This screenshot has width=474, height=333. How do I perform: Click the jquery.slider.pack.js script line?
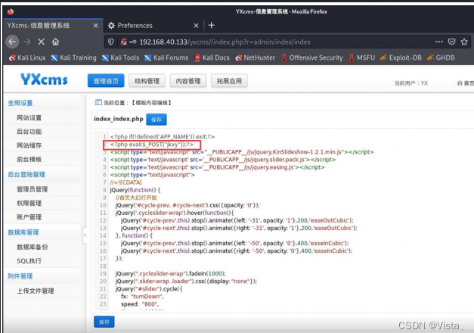(x=223, y=160)
